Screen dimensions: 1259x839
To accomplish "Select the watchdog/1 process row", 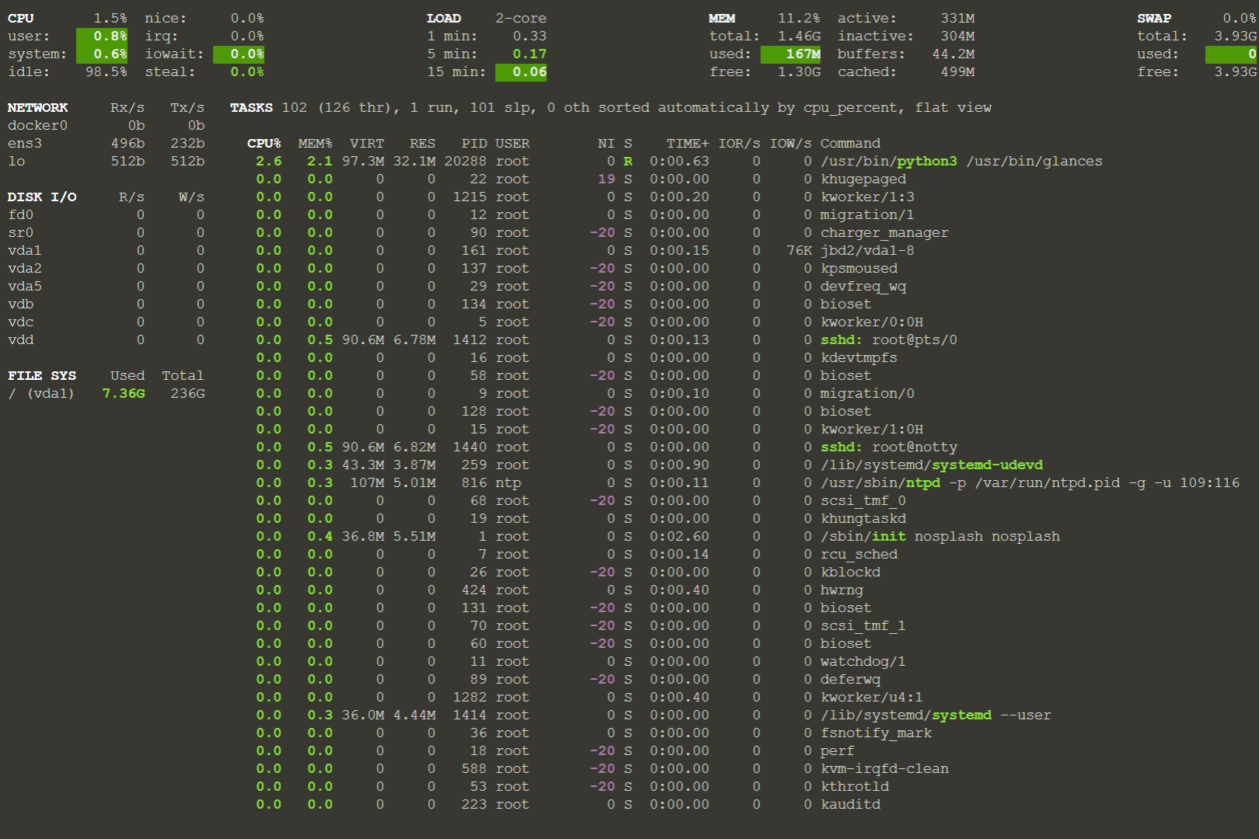I will pos(581,661).
